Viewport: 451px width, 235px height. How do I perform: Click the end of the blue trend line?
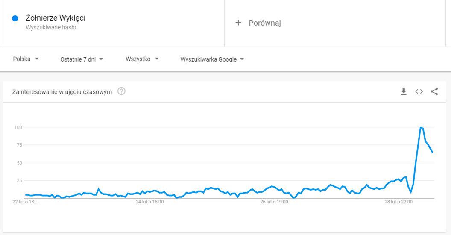point(432,152)
